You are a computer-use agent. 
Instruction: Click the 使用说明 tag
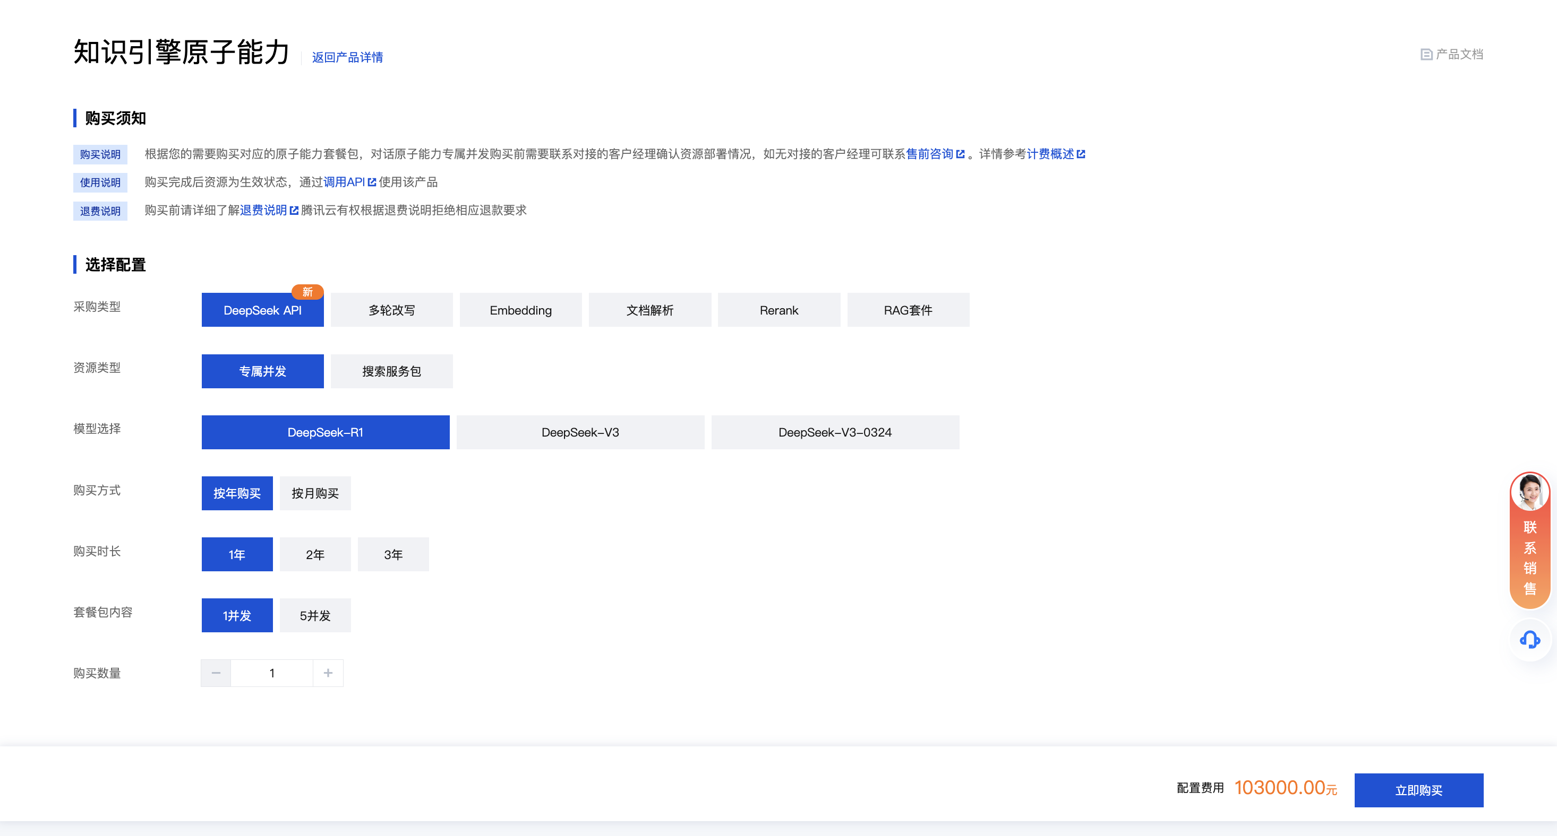tap(100, 182)
